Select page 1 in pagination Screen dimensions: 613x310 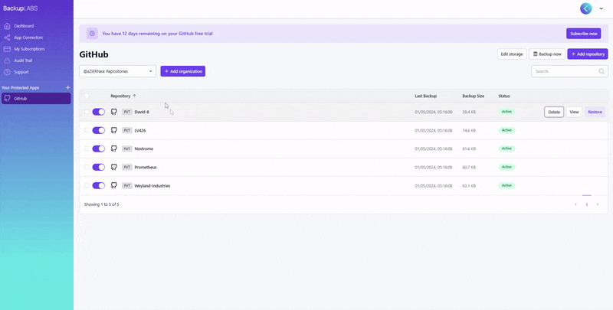(x=586, y=204)
